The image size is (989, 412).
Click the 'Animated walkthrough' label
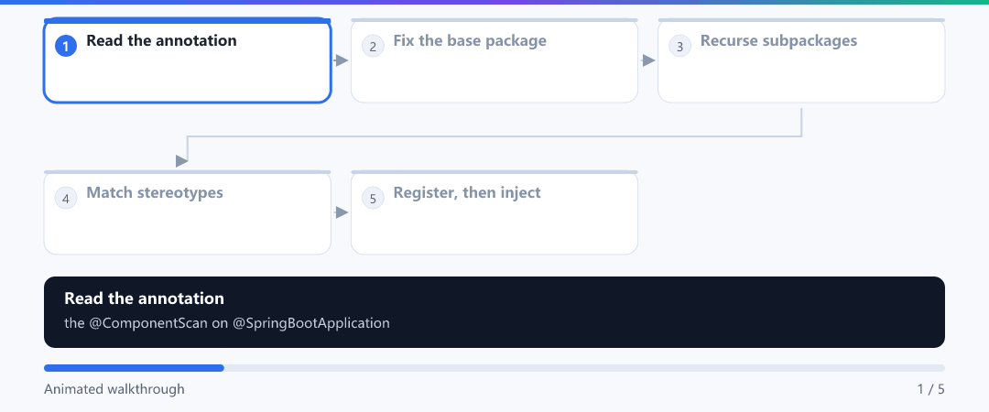point(114,389)
